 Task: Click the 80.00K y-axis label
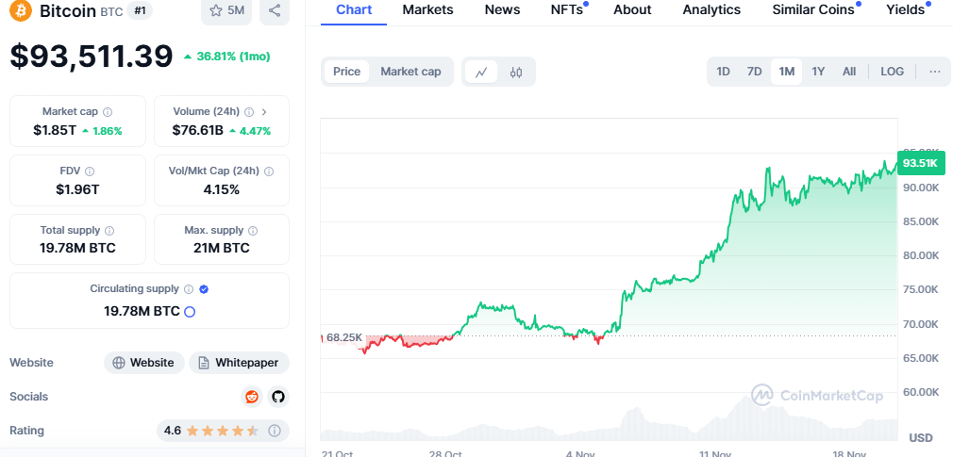coord(921,255)
